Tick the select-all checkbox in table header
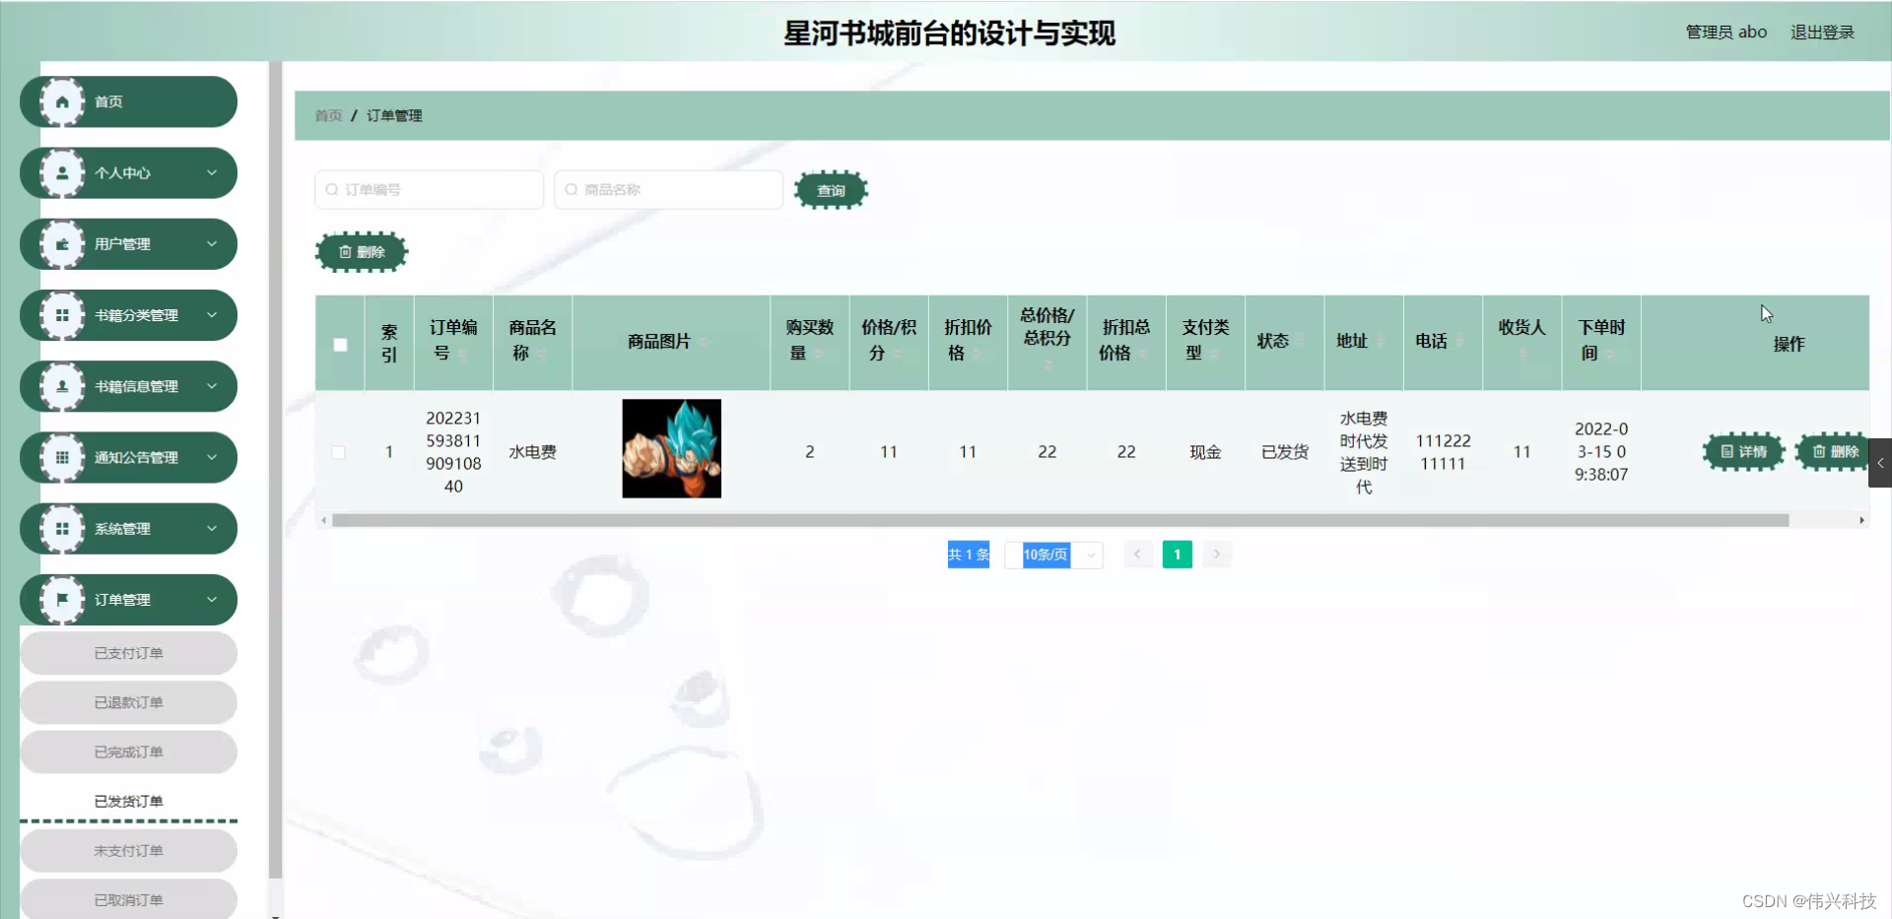 339,345
